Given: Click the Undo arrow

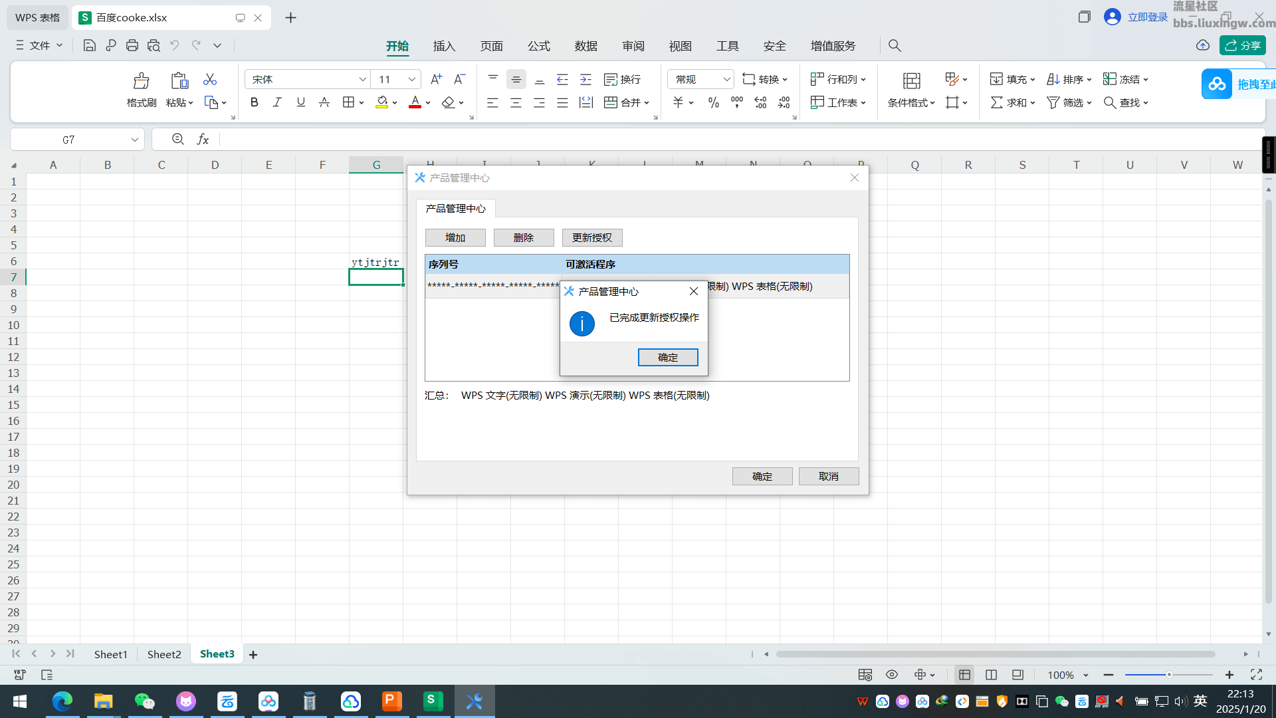Looking at the screenshot, I should [175, 45].
